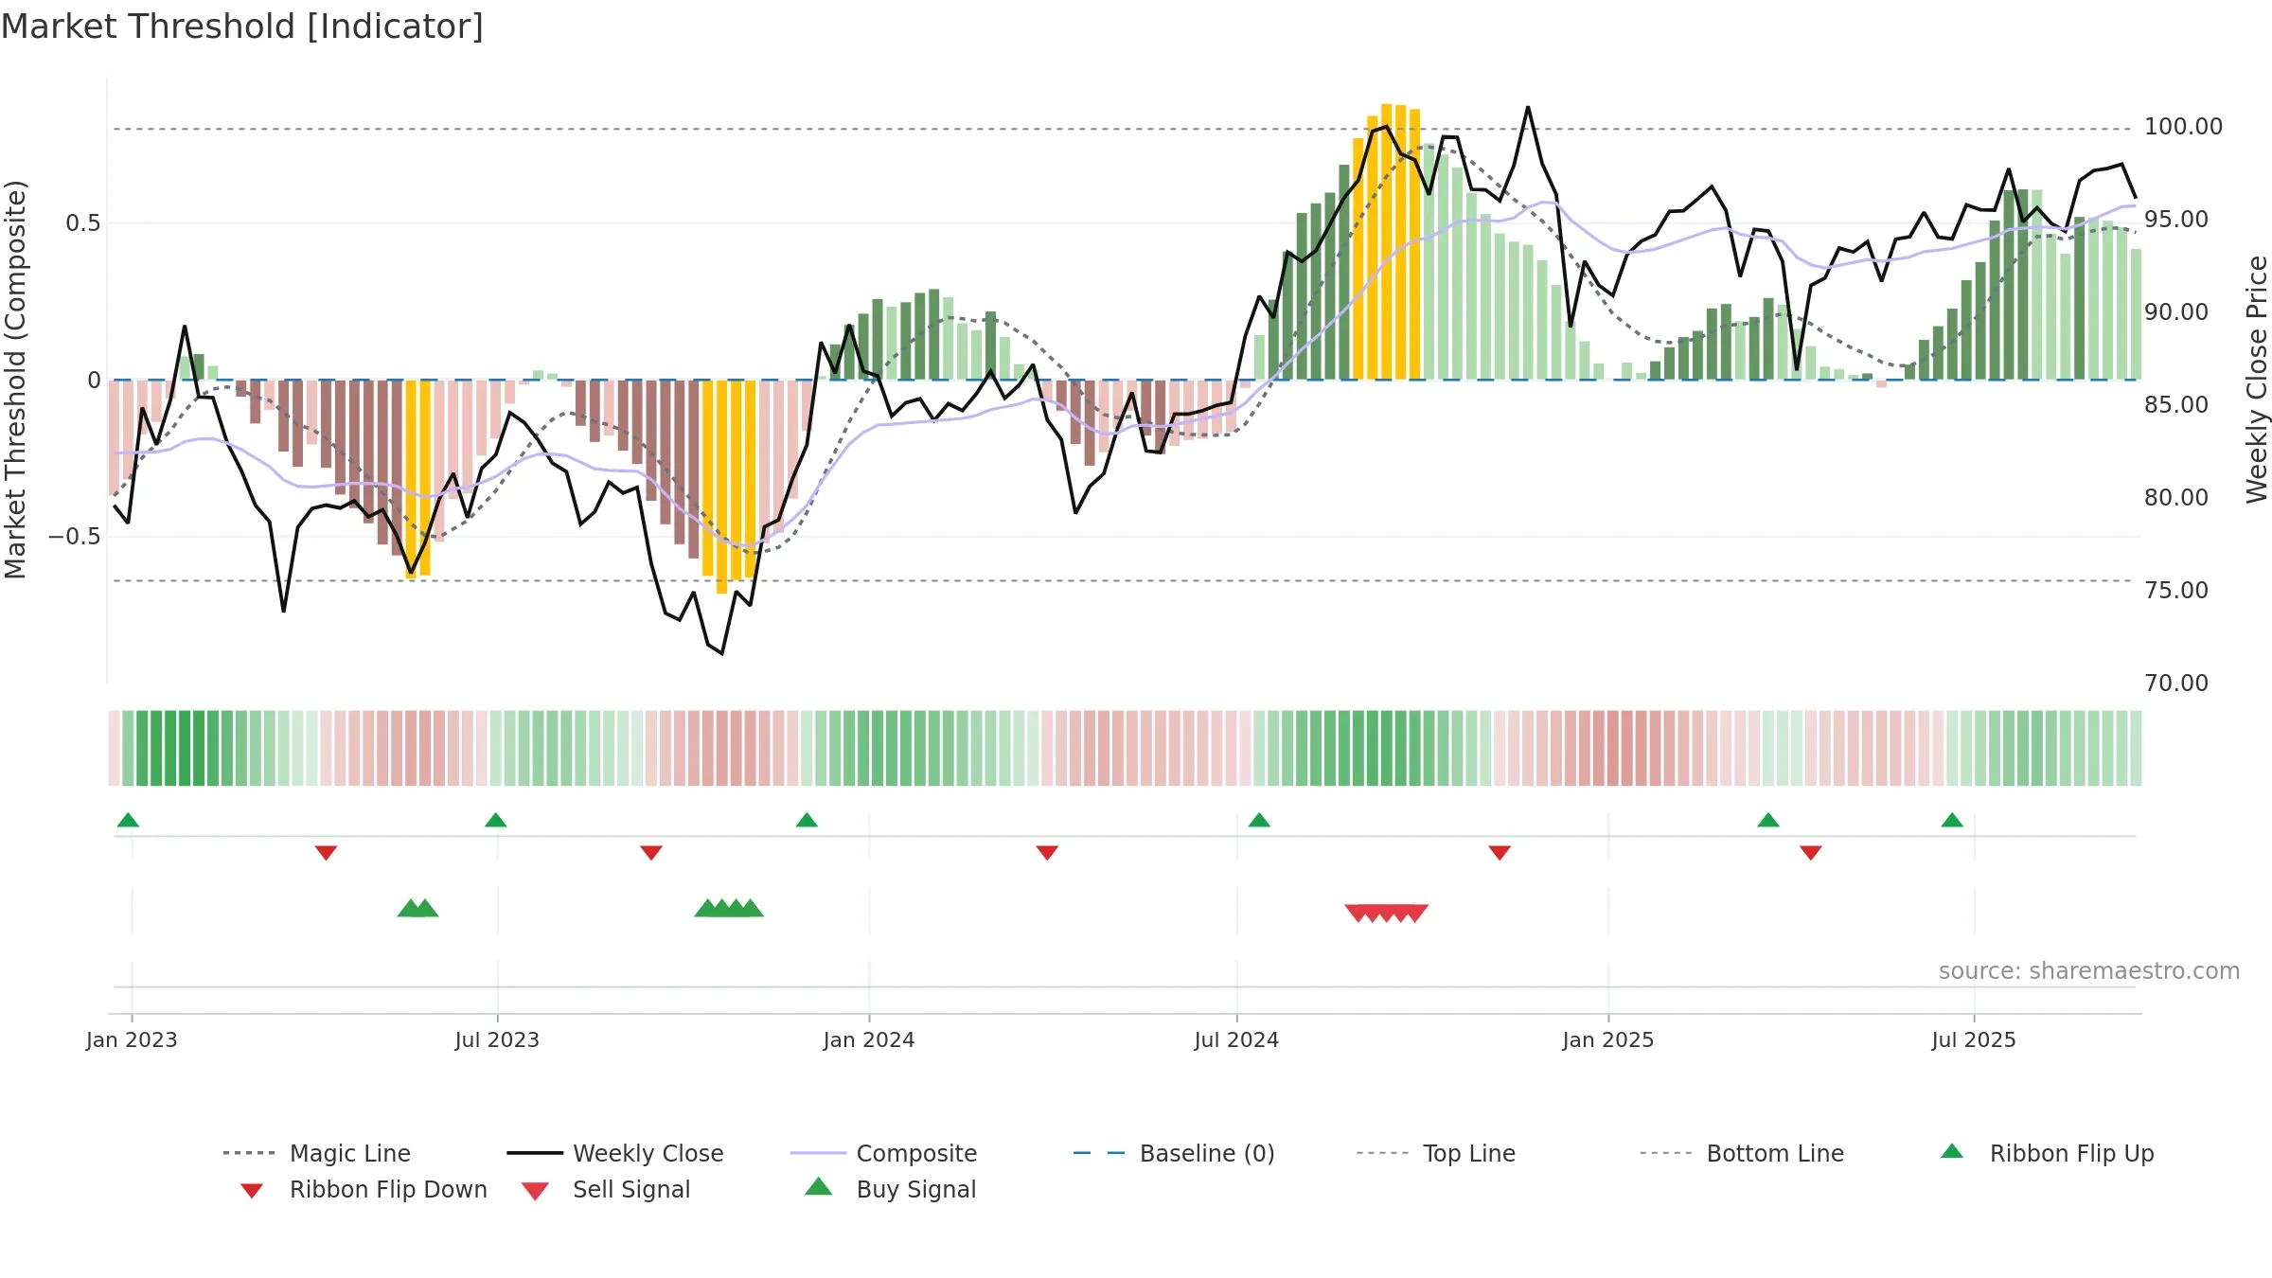Click the 85.00 price axis label

point(2176,405)
